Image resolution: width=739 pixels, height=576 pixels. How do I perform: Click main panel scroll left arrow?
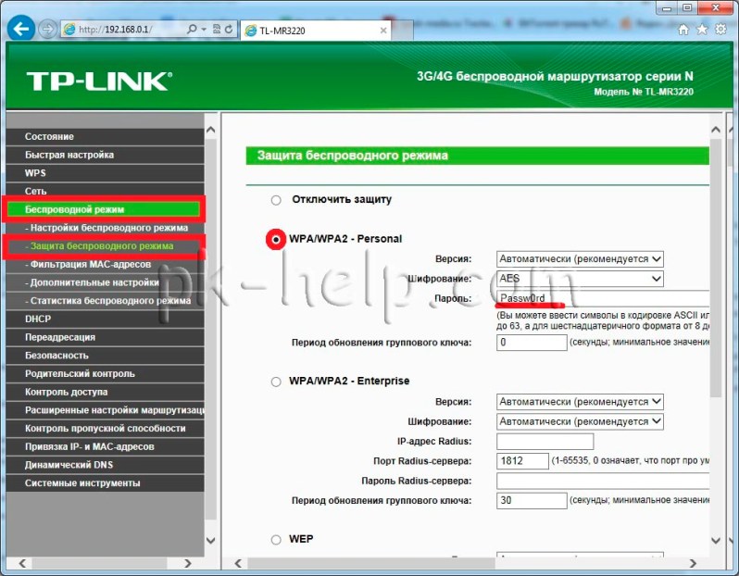click(238, 563)
